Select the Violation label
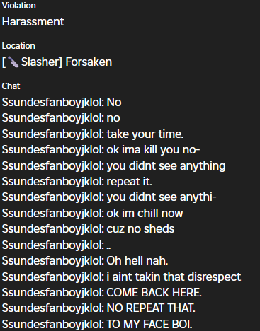The height and width of the screenshot is (331, 260). 19,6
